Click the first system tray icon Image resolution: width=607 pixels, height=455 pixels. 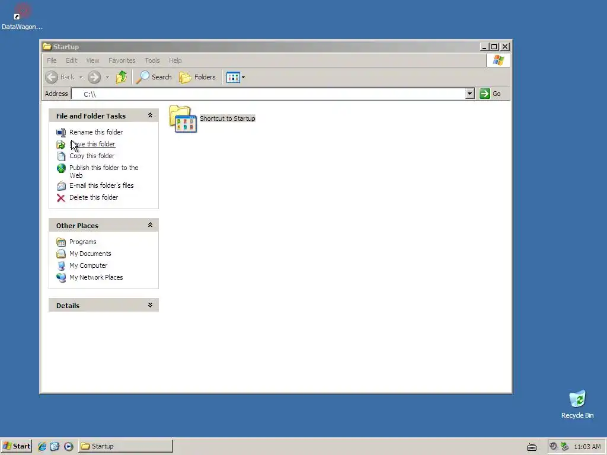[x=553, y=446]
